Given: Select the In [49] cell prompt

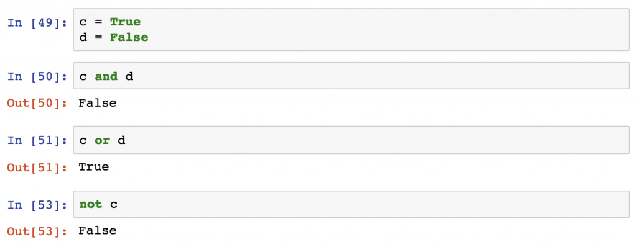Looking at the screenshot, I should (37, 22).
